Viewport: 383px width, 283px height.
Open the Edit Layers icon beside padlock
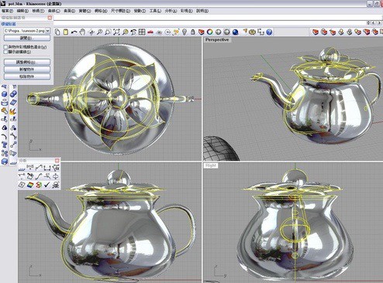pyautogui.click(x=202, y=32)
